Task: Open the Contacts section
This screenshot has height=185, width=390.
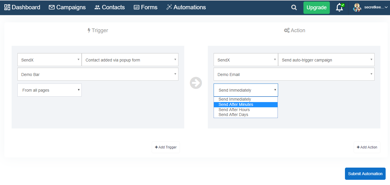Action: [x=110, y=7]
